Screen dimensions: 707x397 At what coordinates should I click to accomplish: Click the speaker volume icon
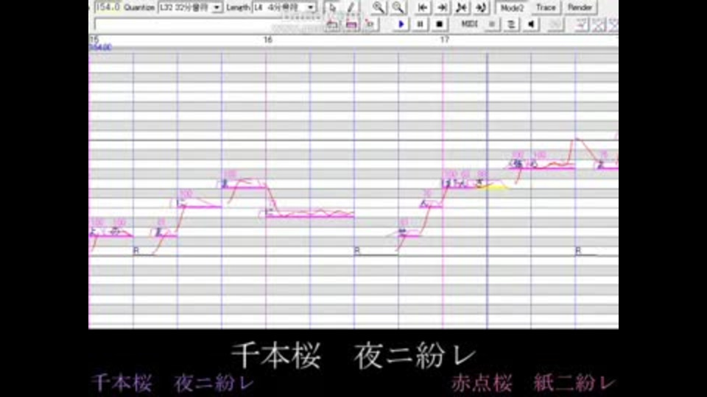click(x=531, y=24)
